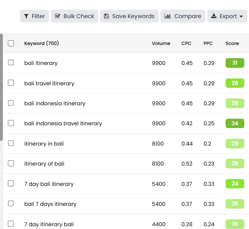The width and height of the screenshot is (249, 229).
Task: Click volume 8100 in 'itinerary in bali' row
Action: click(158, 144)
